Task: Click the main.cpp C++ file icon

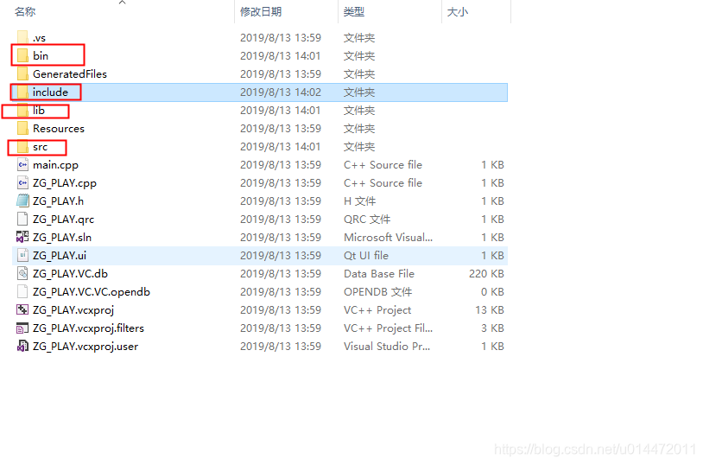Action: [x=22, y=165]
